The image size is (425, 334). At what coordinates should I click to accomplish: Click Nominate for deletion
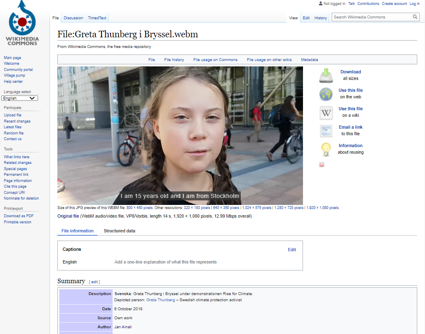pyautogui.click(x=21, y=198)
